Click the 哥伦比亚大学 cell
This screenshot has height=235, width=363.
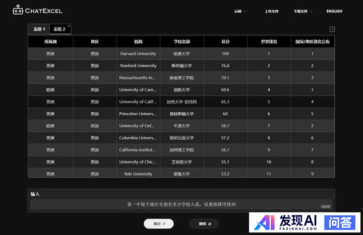point(181,138)
